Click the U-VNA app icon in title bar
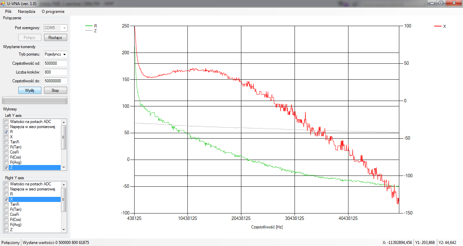The image size is (463, 246). click(x=3, y=3)
